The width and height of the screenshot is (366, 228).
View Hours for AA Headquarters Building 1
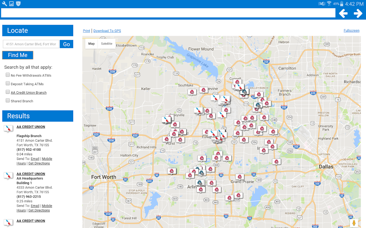(21, 211)
